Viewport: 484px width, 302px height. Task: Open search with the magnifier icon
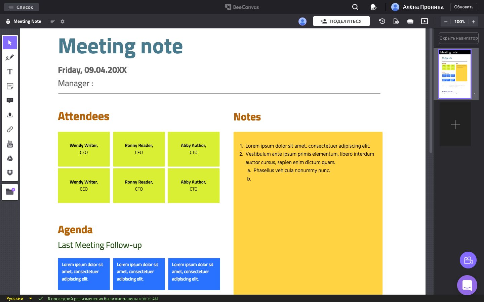355,7
